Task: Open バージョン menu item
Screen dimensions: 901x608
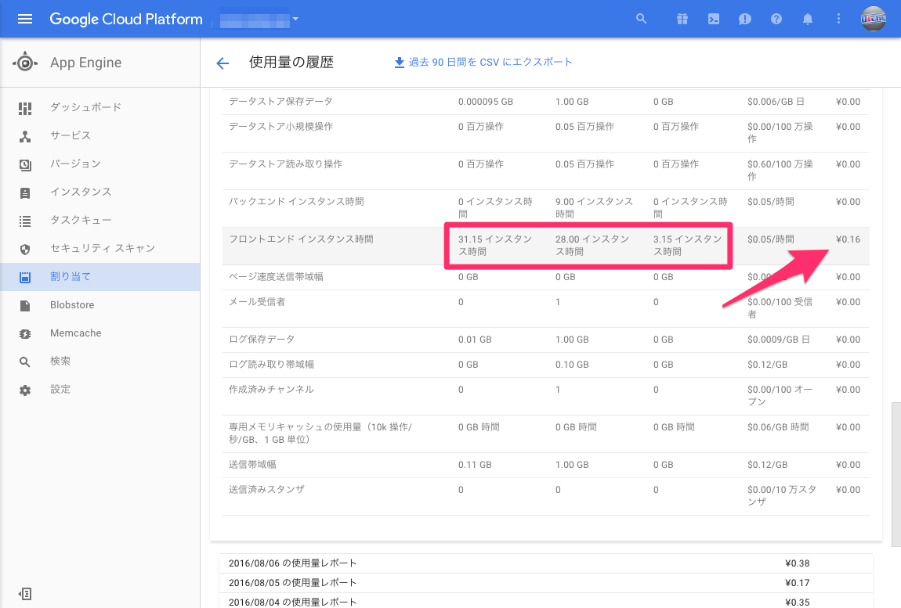Action: point(100,164)
